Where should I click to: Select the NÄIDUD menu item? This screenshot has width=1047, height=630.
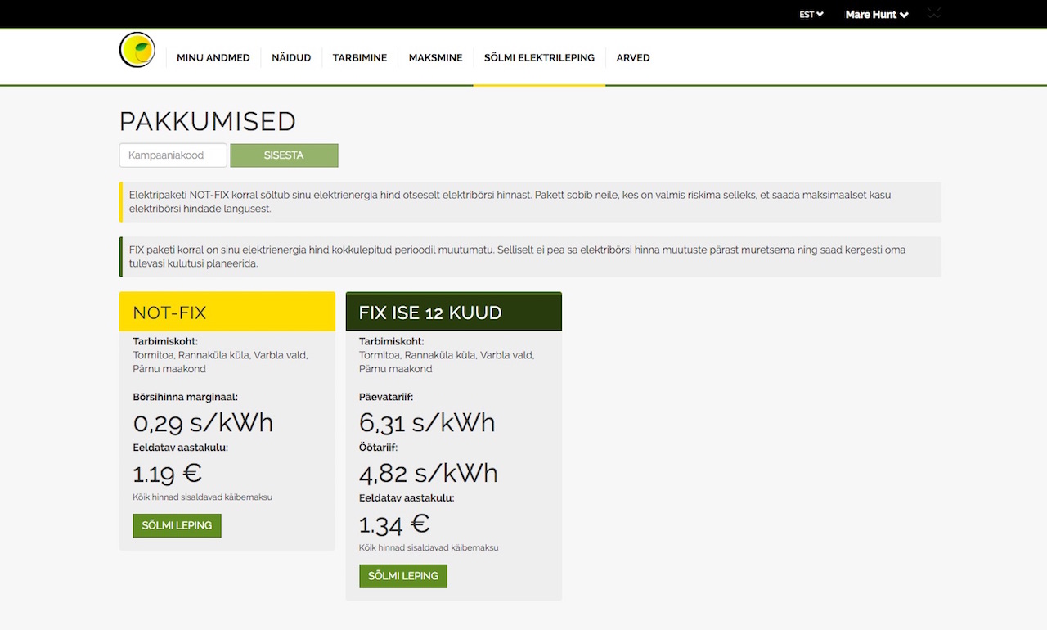291,57
